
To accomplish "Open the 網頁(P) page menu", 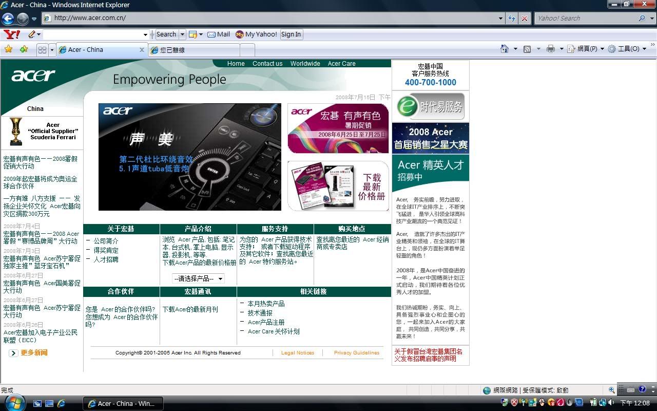I will click(x=586, y=49).
